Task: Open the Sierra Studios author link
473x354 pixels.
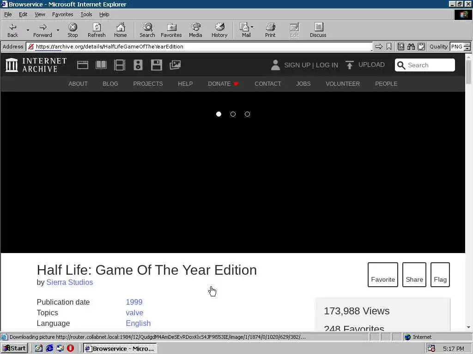Action: pos(70,283)
